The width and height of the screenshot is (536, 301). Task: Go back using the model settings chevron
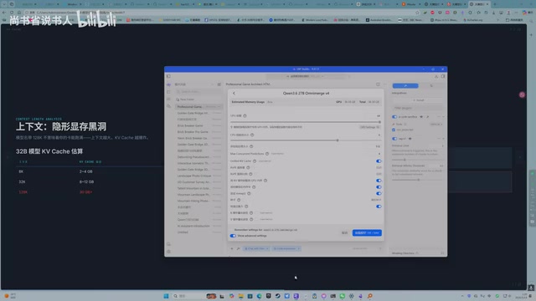pos(234,93)
